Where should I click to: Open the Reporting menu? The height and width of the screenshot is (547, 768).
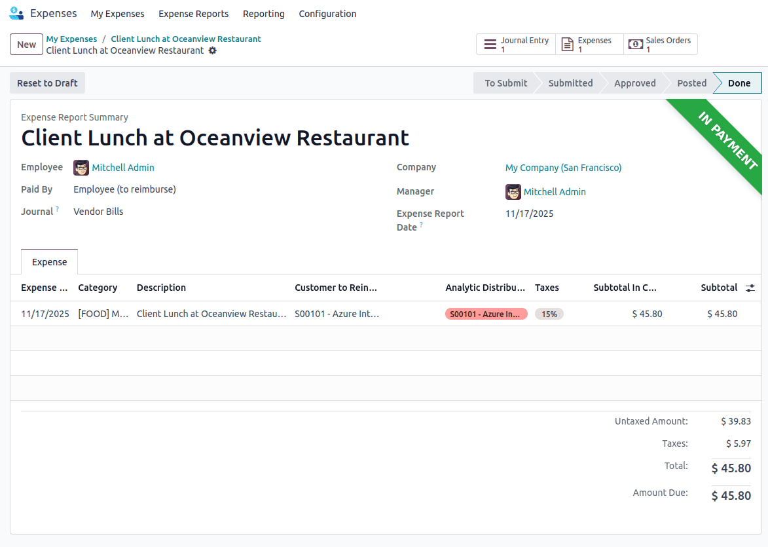pyautogui.click(x=264, y=13)
